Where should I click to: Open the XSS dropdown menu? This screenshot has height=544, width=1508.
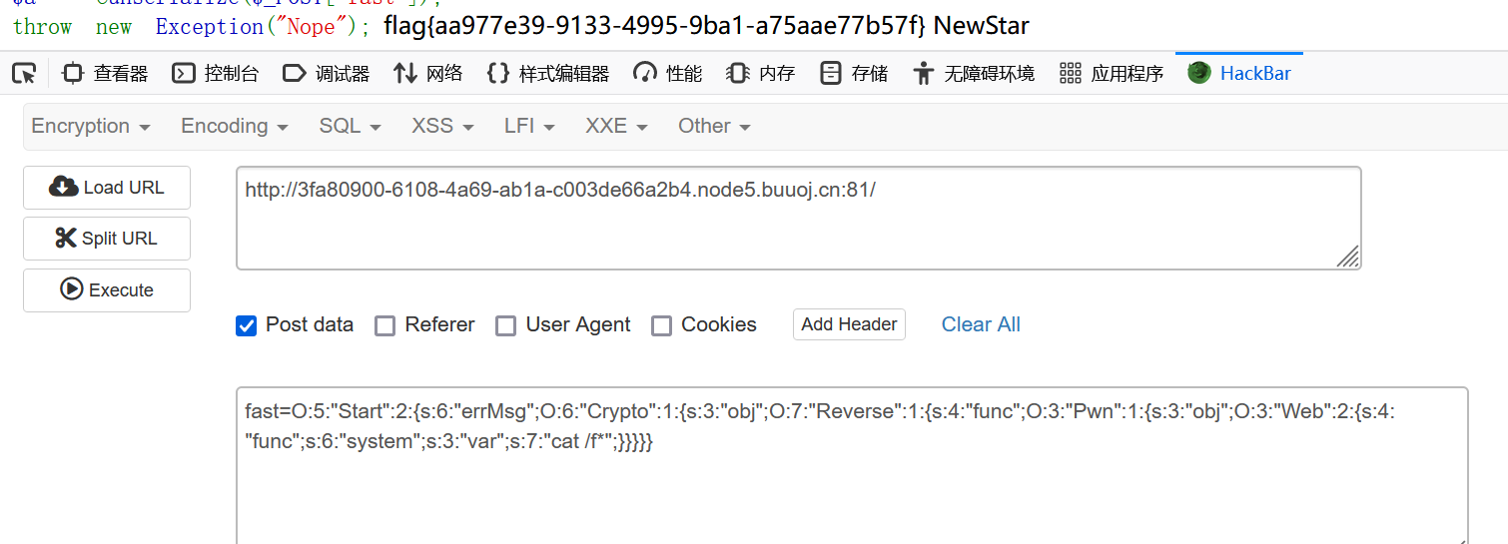tap(442, 126)
